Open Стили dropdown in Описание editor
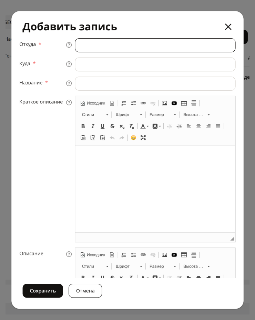255x320 pixels. [95, 266]
